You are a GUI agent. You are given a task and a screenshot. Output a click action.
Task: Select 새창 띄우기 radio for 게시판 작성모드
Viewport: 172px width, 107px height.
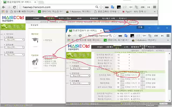click(x=118, y=96)
